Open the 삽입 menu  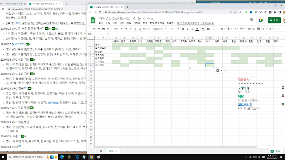tap(122, 23)
